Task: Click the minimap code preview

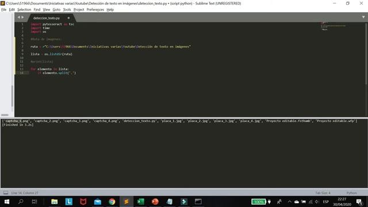Action: coord(333,26)
